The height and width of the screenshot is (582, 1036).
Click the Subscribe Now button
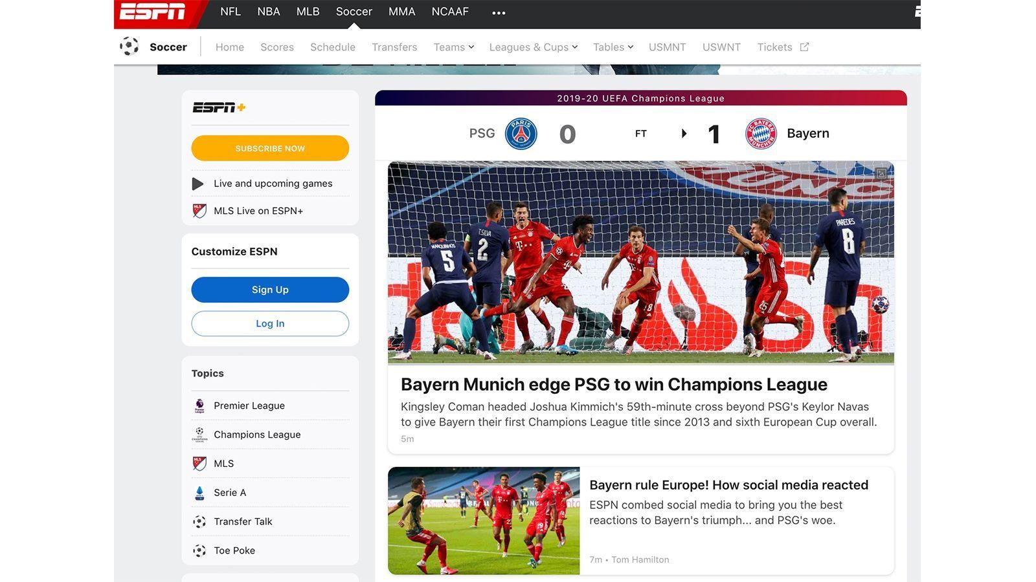pos(270,148)
